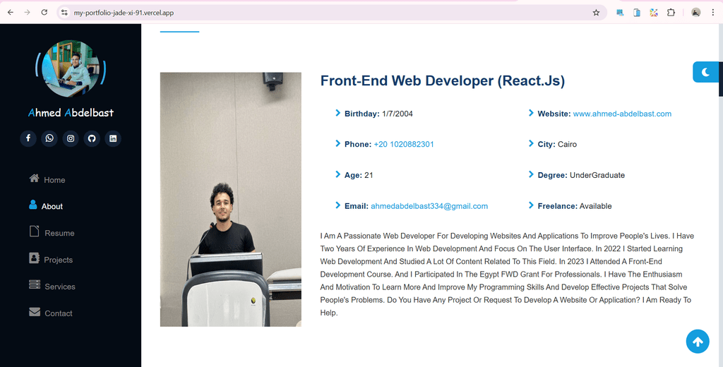Click chevron beside Birthday
This screenshot has width=723, height=367.
[338, 113]
